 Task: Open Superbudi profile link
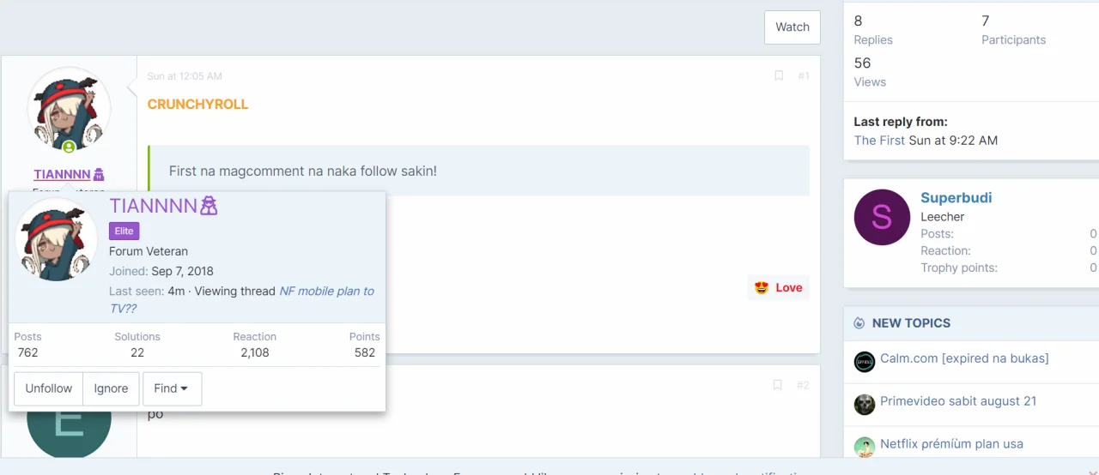click(956, 197)
